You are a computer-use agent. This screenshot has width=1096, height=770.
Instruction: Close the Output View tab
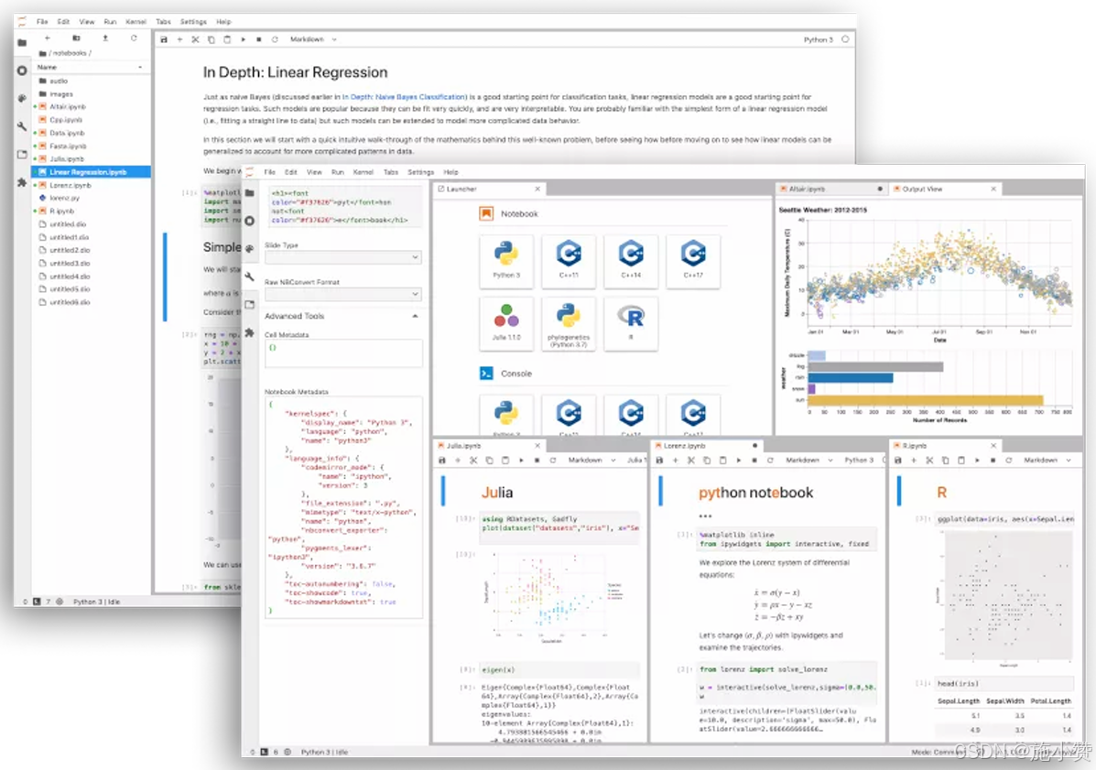(993, 190)
